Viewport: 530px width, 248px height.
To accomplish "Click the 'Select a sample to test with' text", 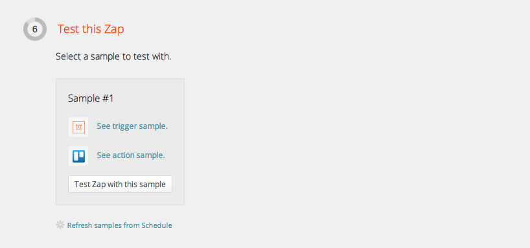I will 113,56.
